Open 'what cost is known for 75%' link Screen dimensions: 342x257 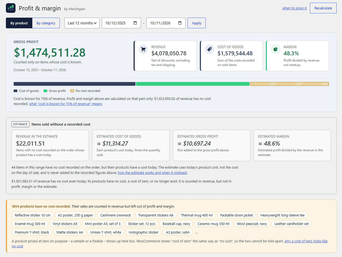point(65,104)
